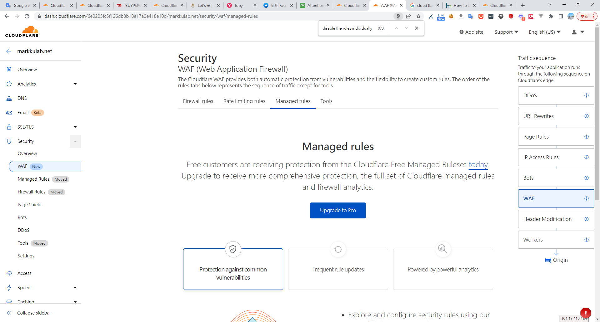Image resolution: width=600 pixels, height=322 pixels.
Task: Expand the Analytics sidebar section
Action: tap(75, 84)
